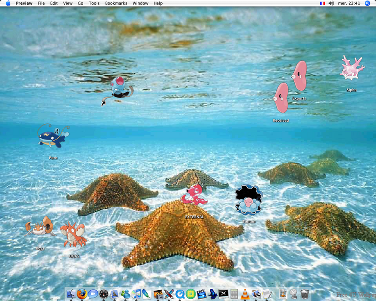Open the File menu
376x301 pixels.
point(41,3)
